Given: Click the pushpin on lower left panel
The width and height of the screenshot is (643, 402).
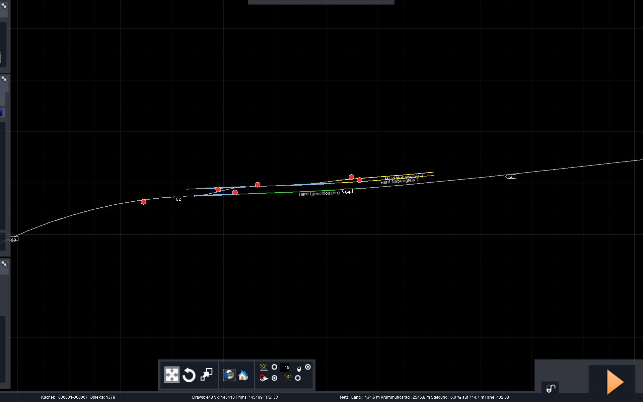Looking at the screenshot, I should 4,264.
